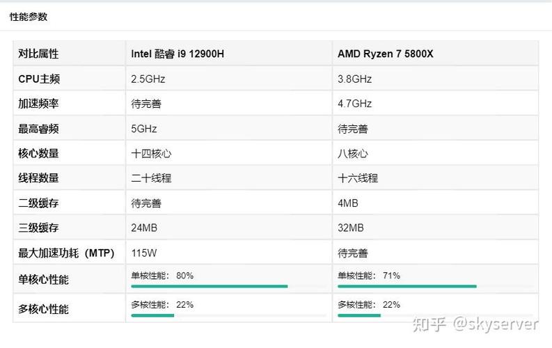Click the 多核心性能 row label
The height and width of the screenshot is (348, 552).
43,309
